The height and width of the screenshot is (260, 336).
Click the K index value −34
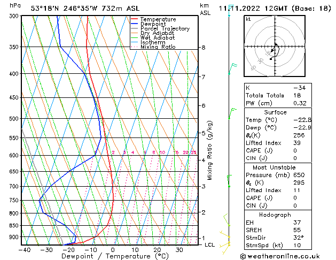[300, 88]
